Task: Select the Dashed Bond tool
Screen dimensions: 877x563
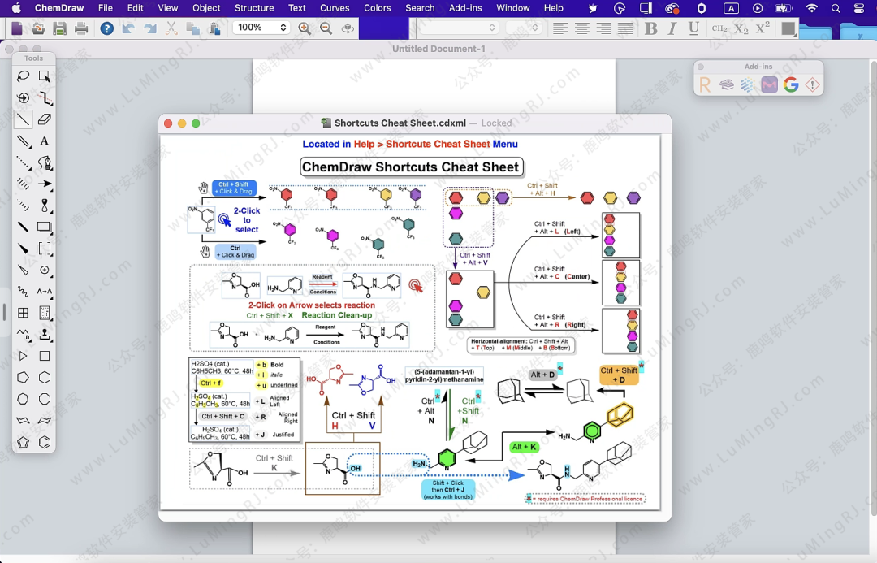Action: click(23, 162)
